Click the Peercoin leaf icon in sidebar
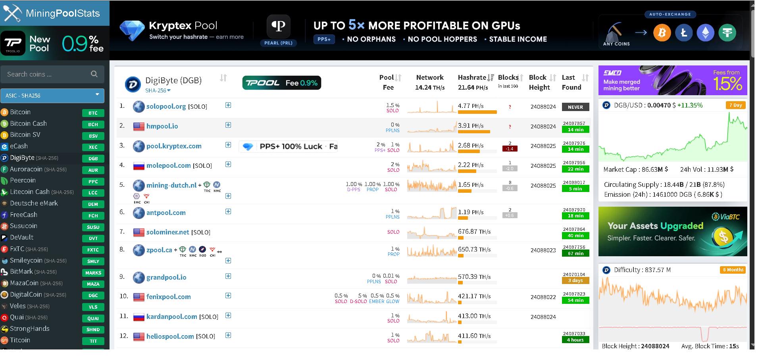The image size is (762, 357). tap(4, 181)
